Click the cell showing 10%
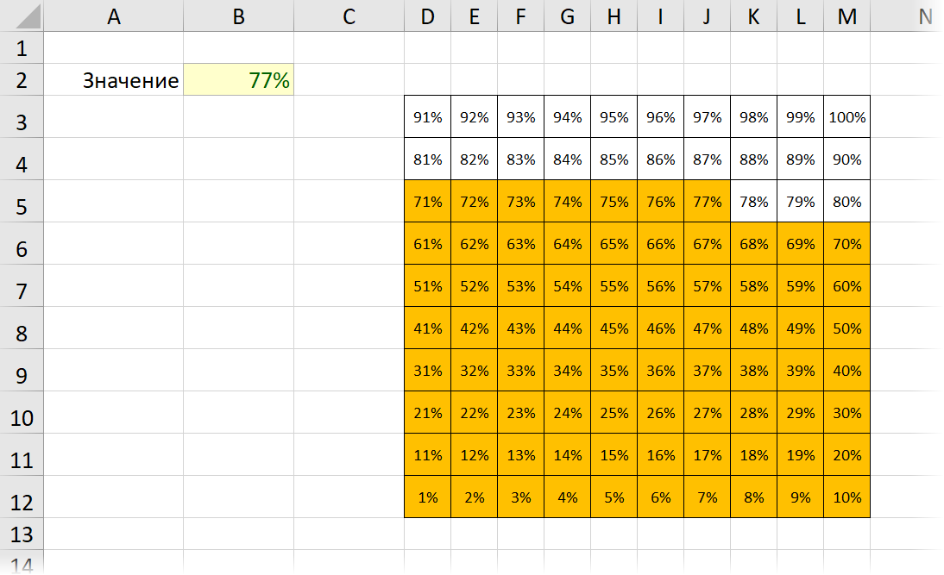The image size is (944, 575). [847, 497]
